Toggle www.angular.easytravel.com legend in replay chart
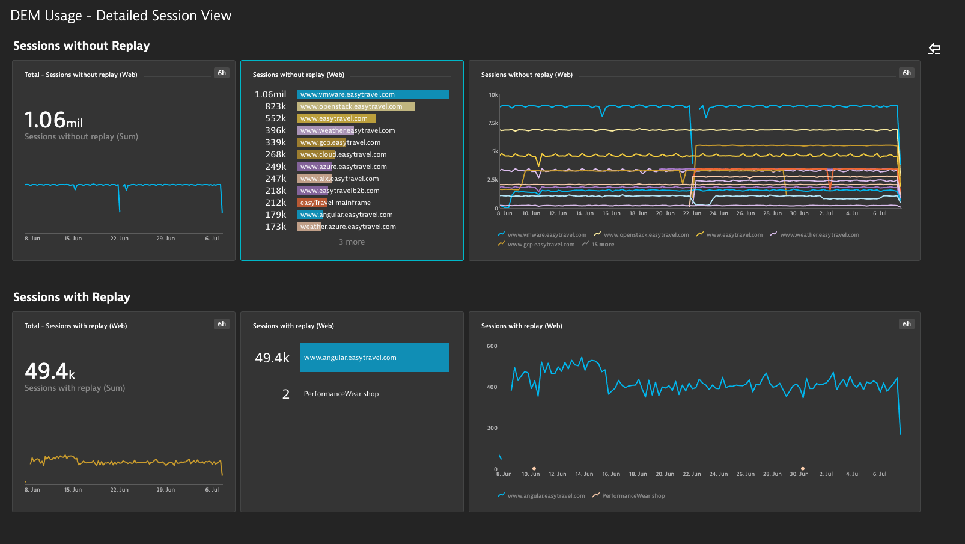Image resolution: width=965 pixels, height=544 pixels. pyautogui.click(x=541, y=496)
